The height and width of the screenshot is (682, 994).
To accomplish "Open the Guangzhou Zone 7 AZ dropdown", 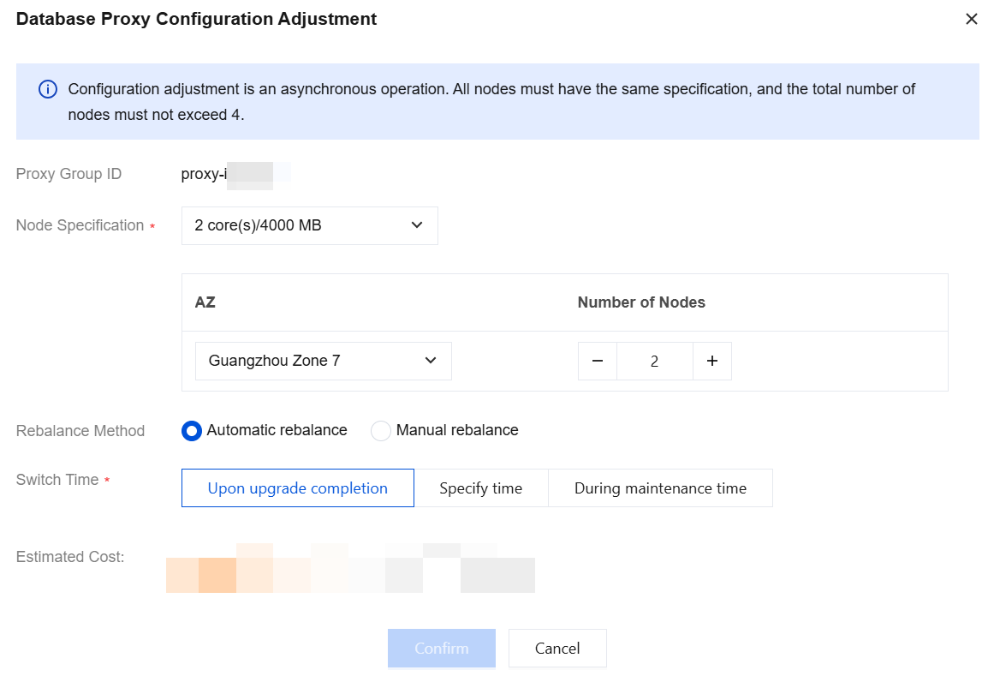I will [324, 361].
